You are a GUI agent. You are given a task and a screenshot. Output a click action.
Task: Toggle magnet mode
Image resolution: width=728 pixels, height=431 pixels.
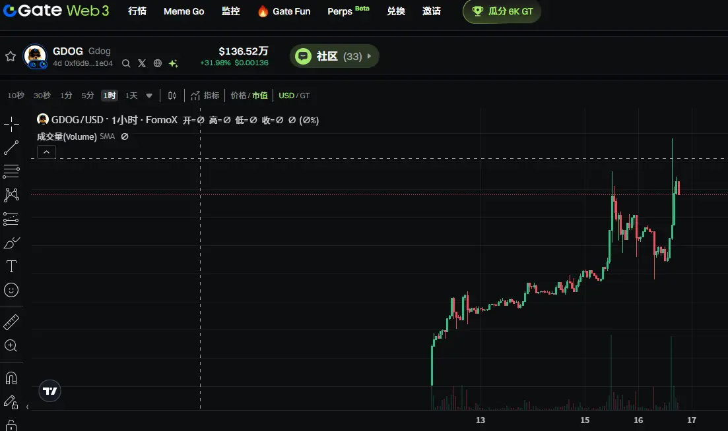[11, 378]
